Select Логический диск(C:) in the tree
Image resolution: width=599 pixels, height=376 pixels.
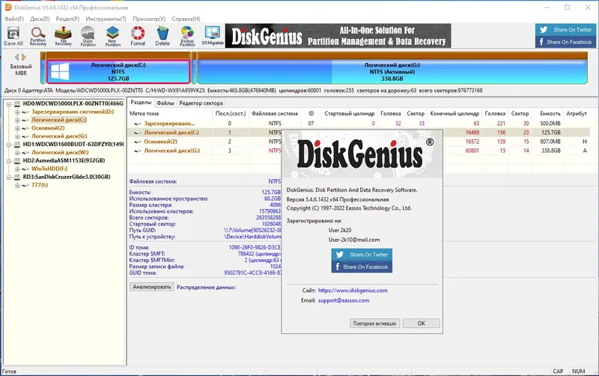pos(59,120)
